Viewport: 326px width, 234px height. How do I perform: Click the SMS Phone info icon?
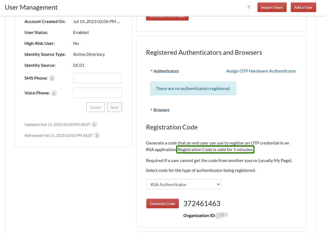(x=52, y=78)
